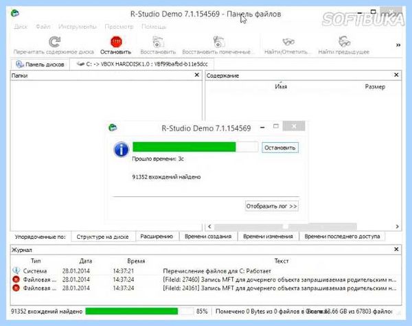Click the Найти предыдущее toolbar icon
The image size is (412, 326).
(x=344, y=41)
